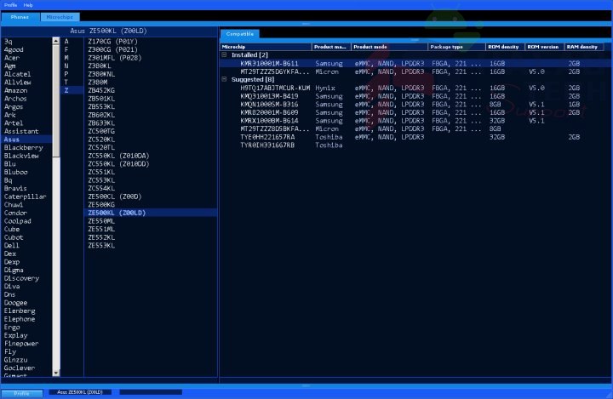Sort by Product mode column header
The image size is (613, 399).
(x=389, y=47)
